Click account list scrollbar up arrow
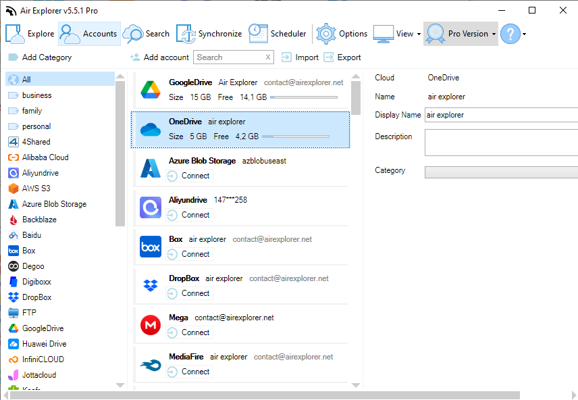Screen dimensions: 578x400 356,76
